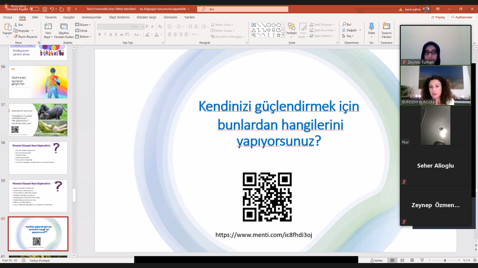Screen dimensions: 478x268
Task: Open the Geçişler tab
Action: pos(69,17)
